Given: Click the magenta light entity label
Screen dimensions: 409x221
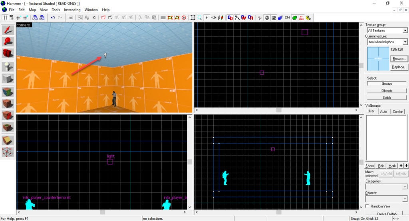Looking at the screenshot, I should 111,156.
